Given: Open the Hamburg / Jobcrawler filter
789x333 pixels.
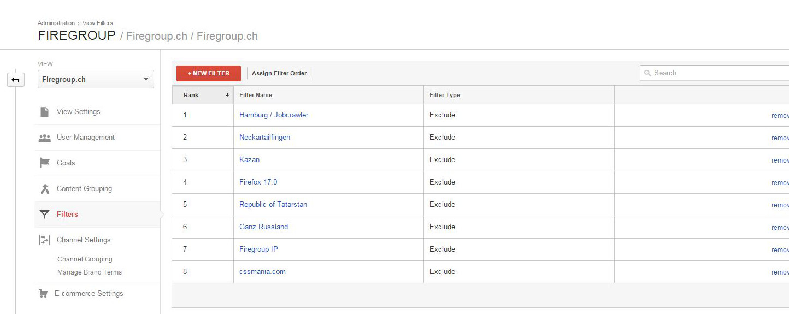Looking at the screenshot, I should click(274, 115).
